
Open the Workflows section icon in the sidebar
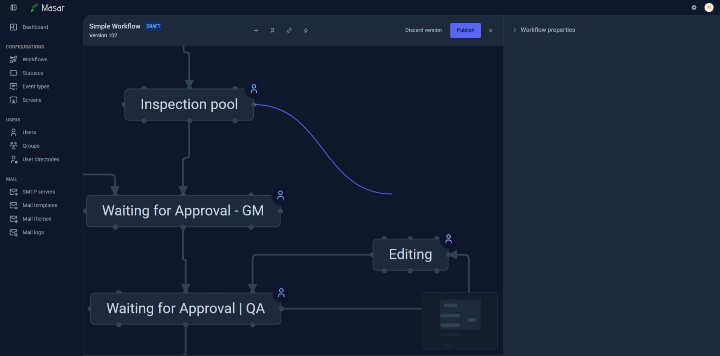coord(13,59)
